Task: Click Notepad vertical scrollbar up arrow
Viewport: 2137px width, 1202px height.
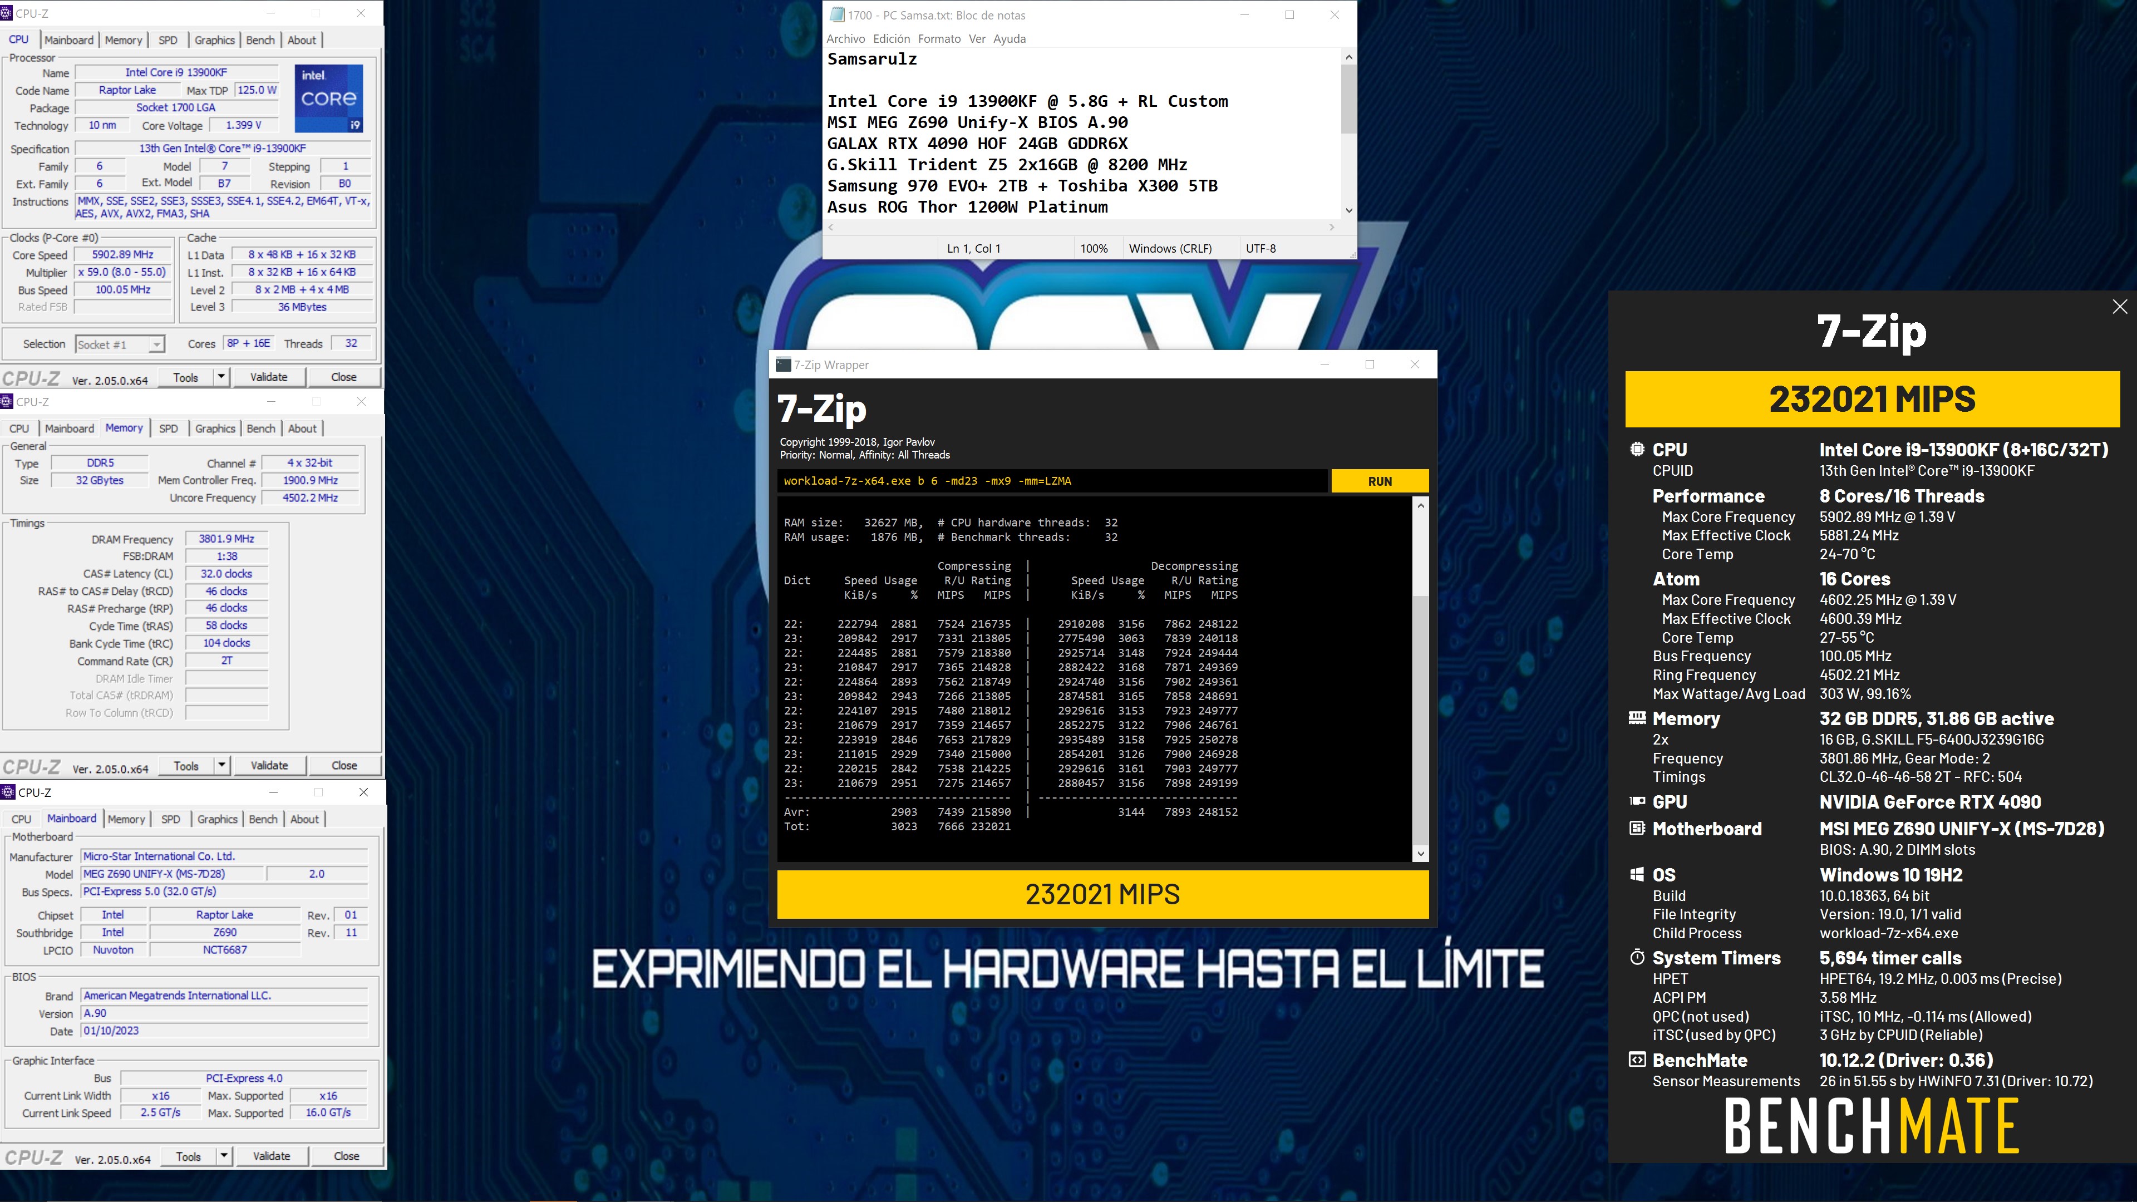Action: 1349,57
